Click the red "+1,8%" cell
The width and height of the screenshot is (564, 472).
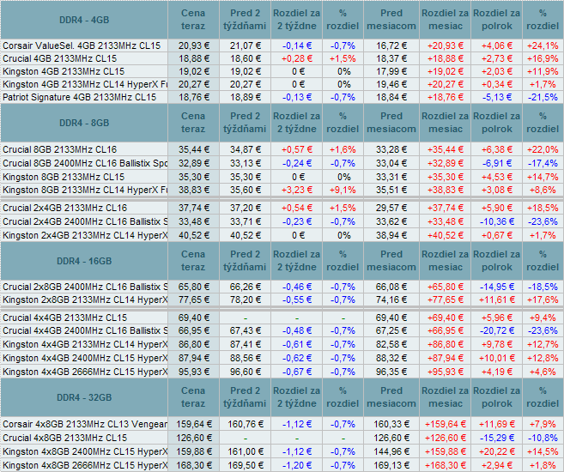pos(543,465)
